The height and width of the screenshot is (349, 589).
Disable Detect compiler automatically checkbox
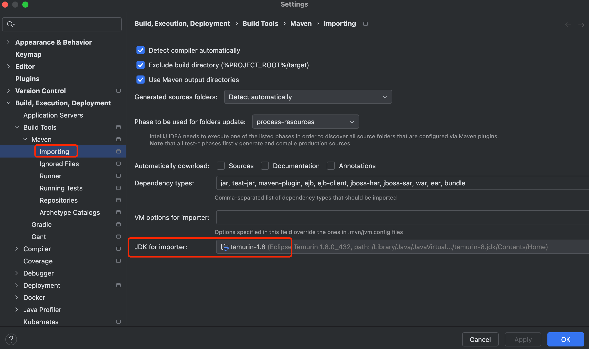(141, 50)
